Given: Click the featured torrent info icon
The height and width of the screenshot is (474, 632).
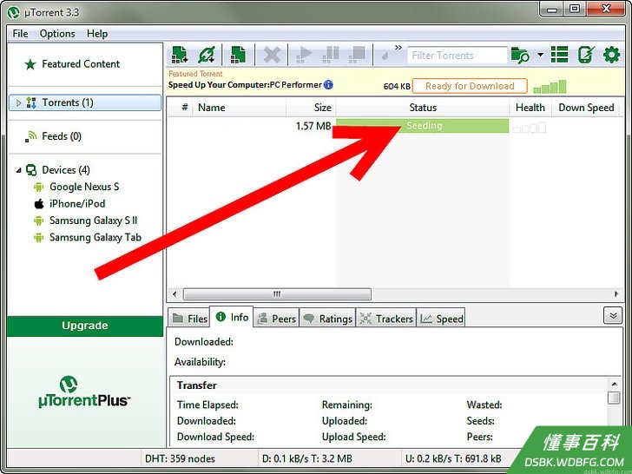Looking at the screenshot, I should tap(328, 85).
